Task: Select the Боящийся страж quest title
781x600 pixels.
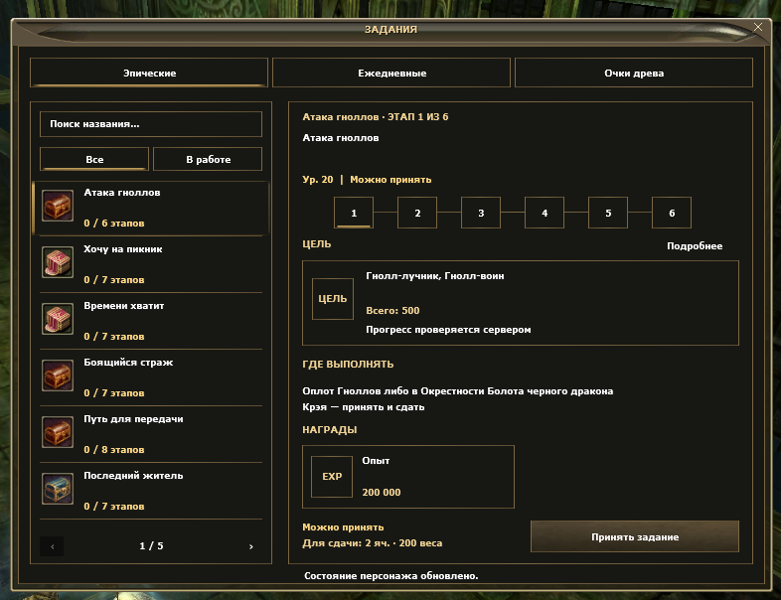Action: point(128,363)
